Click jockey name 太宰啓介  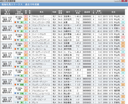click(67, 70)
